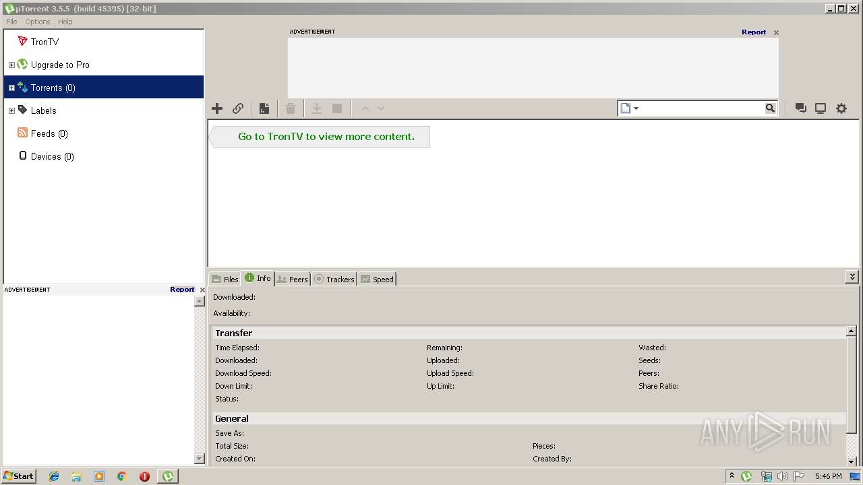The width and height of the screenshot is (863, 485).
Task: Open Devices (0) in the sidebar
Action: tap(52, 156)
